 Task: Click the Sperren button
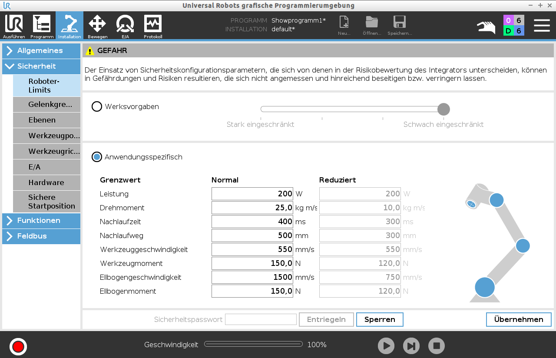tap(380, 319)
